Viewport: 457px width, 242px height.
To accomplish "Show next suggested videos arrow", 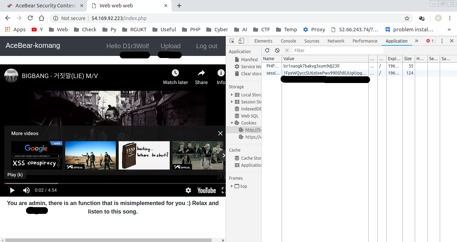I will (223, 155).
